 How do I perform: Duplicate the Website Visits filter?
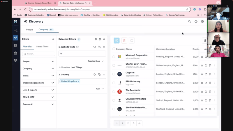pos(99,47)
